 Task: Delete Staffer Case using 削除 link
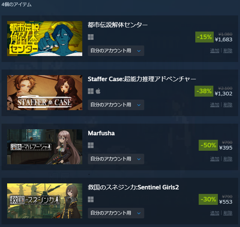point(228,105)
